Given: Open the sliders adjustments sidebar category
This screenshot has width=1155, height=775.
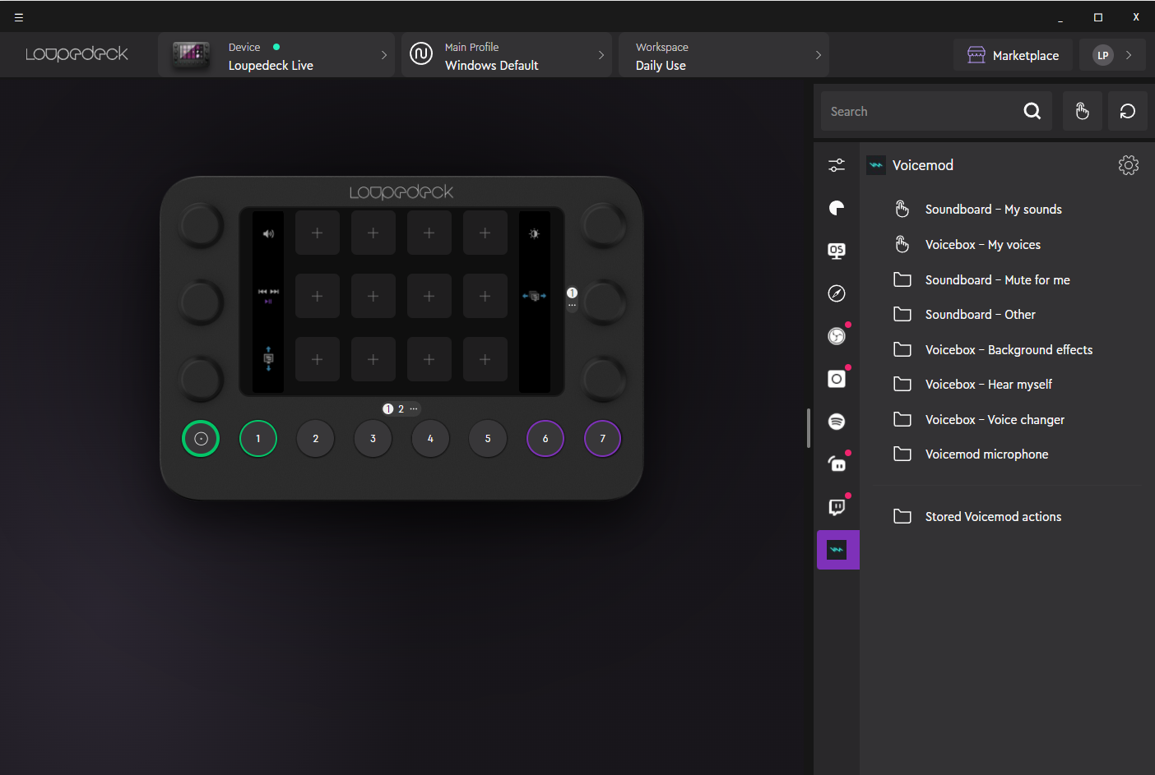Looking at the screenshot, I should 837,165.
